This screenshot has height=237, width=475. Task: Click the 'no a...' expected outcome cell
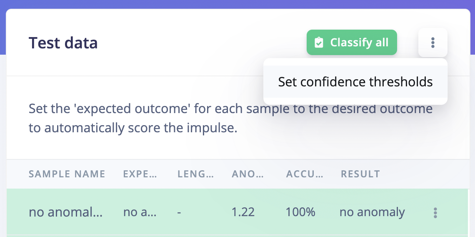[140, 212]
